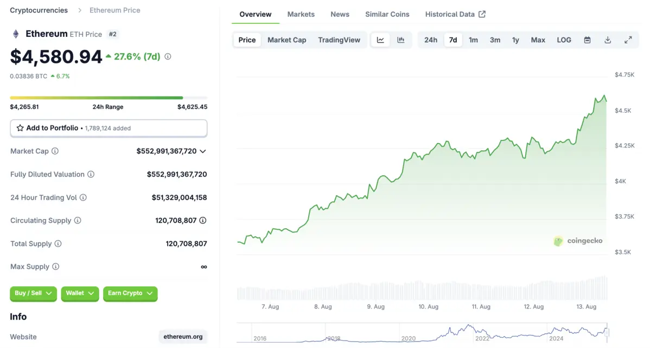Open the Buy / Sell dropdown
The width and height of the screenshot is (650, 348).
click(33, 293)
